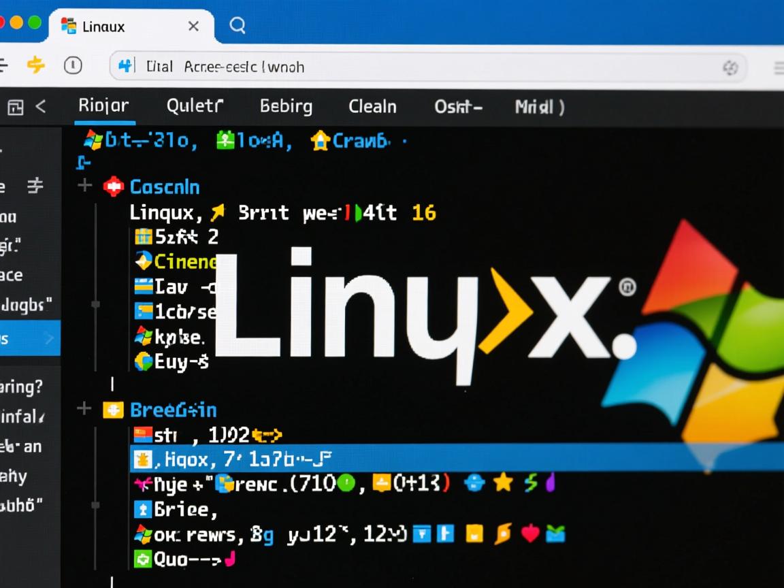Viewport: 784px width, 588px height.
Task: Select the yellow star icon in the hye row
Action: (502, 483)
